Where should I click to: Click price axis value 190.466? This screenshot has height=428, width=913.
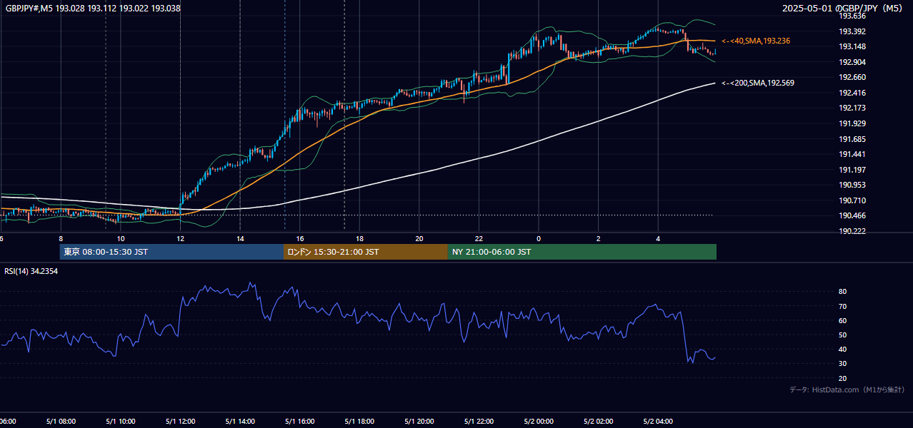pos(852,216)
